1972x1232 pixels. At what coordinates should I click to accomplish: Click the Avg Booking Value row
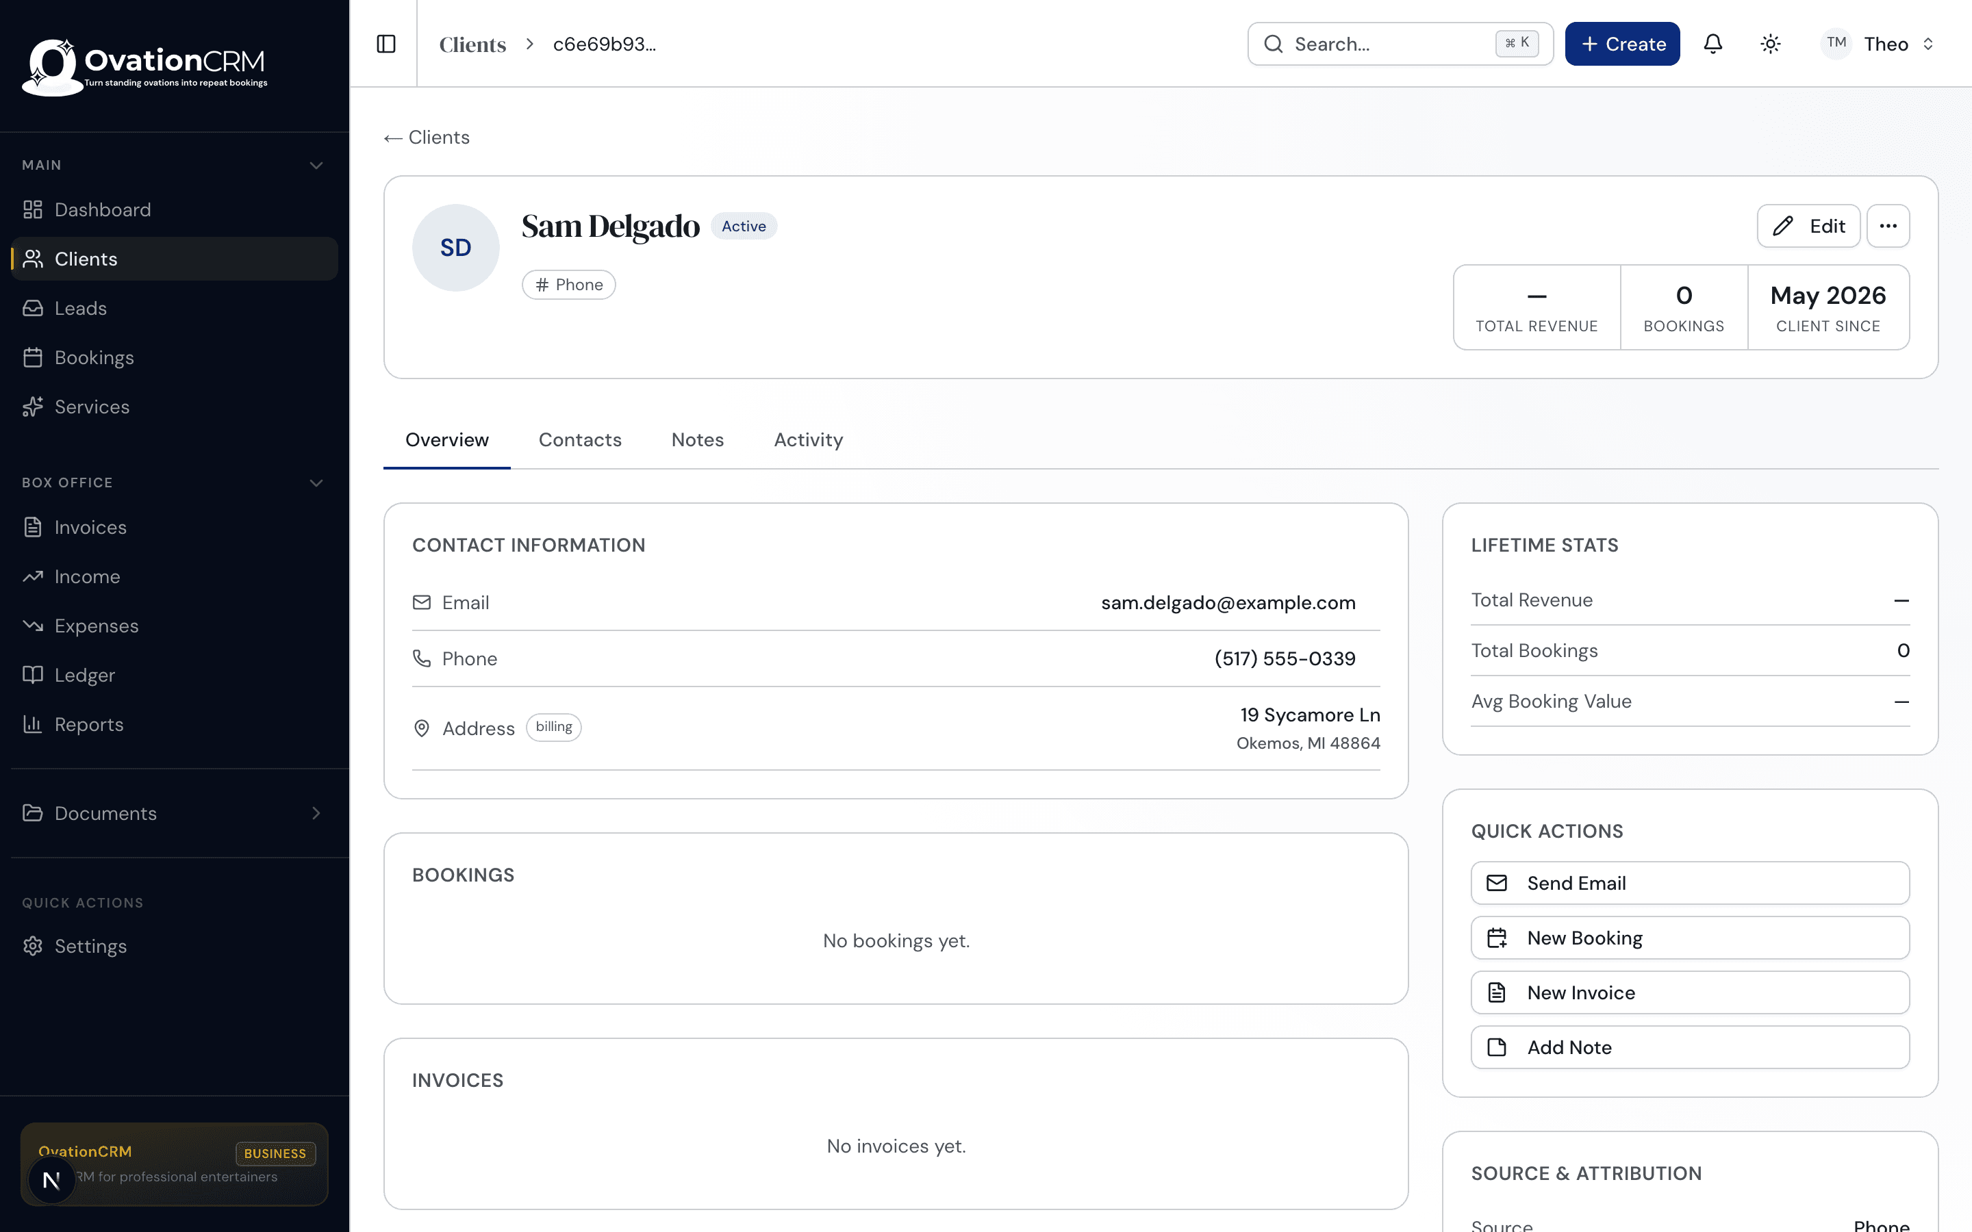point(1690,702)
